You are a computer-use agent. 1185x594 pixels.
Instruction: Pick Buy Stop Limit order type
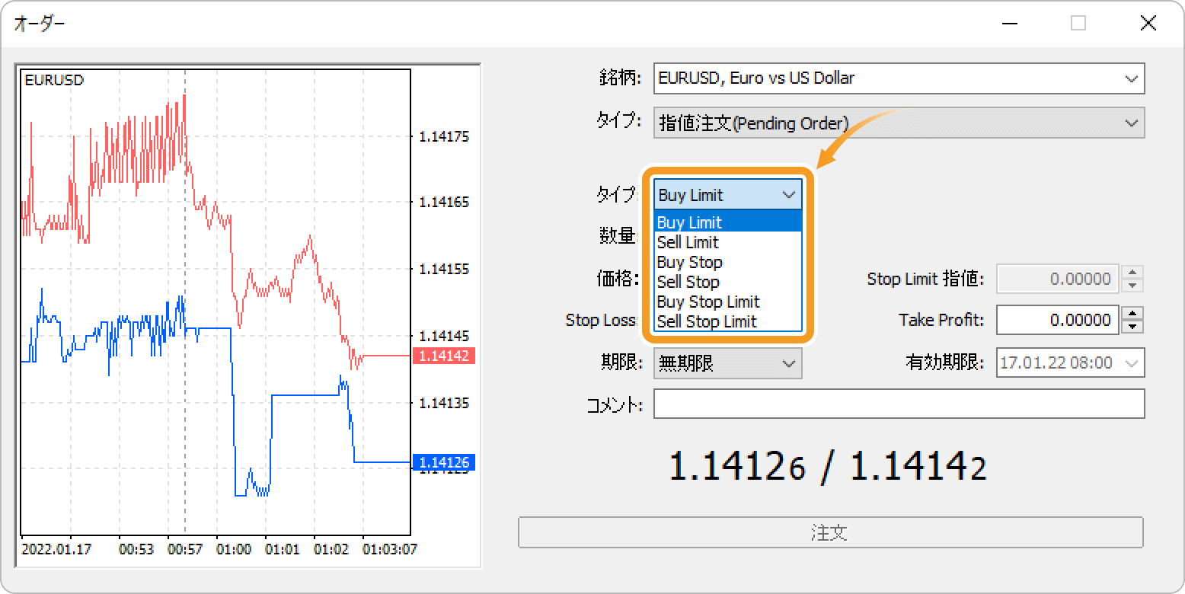(728, 302)
